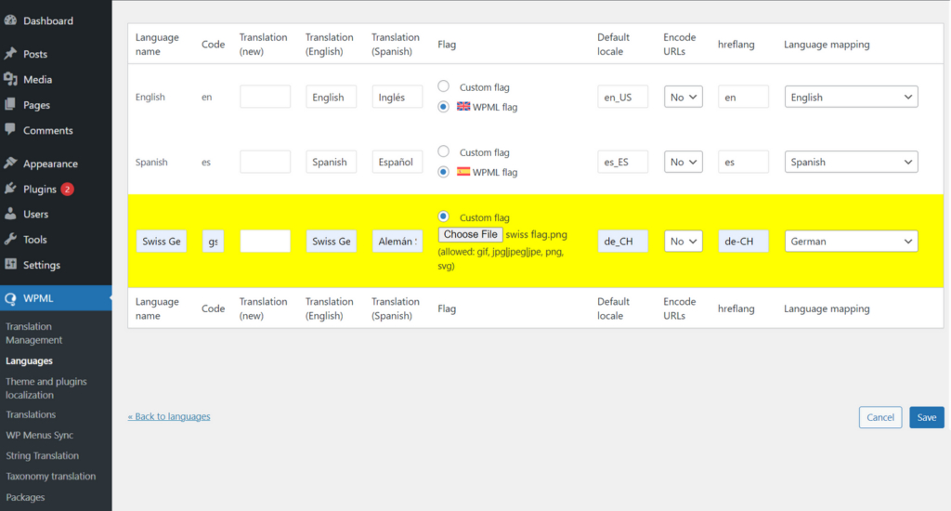951x511 pixels.
Task: Click the Save button
Action: pos(926,417)
